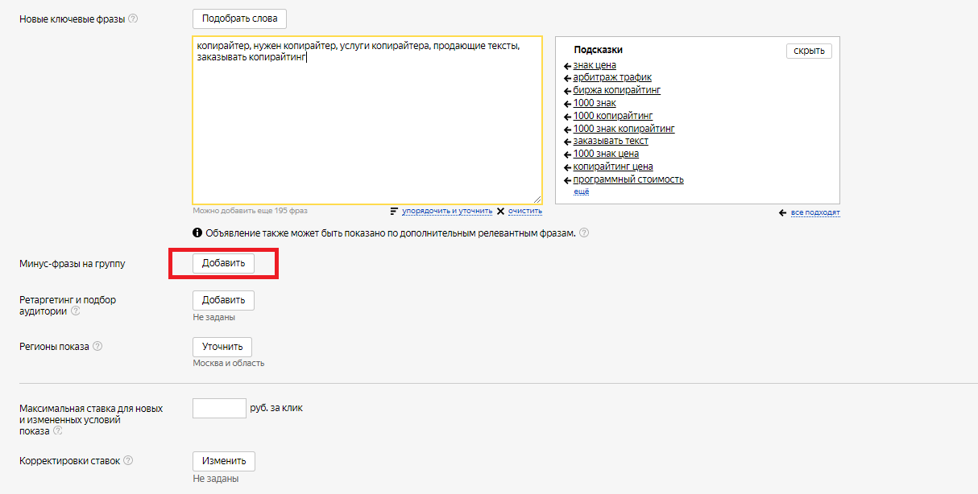The height and width of the screenshot is (494, 978).
Task: Open region settings via Уточнить button
Action: [222, 347]
